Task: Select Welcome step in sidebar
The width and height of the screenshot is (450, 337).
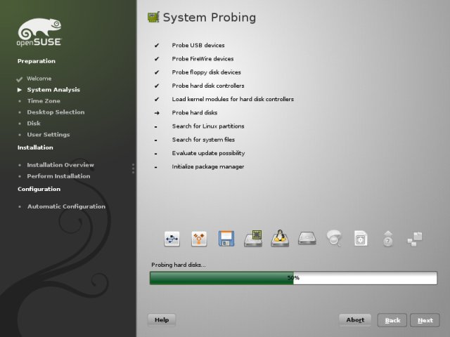Action: (39, 79)
